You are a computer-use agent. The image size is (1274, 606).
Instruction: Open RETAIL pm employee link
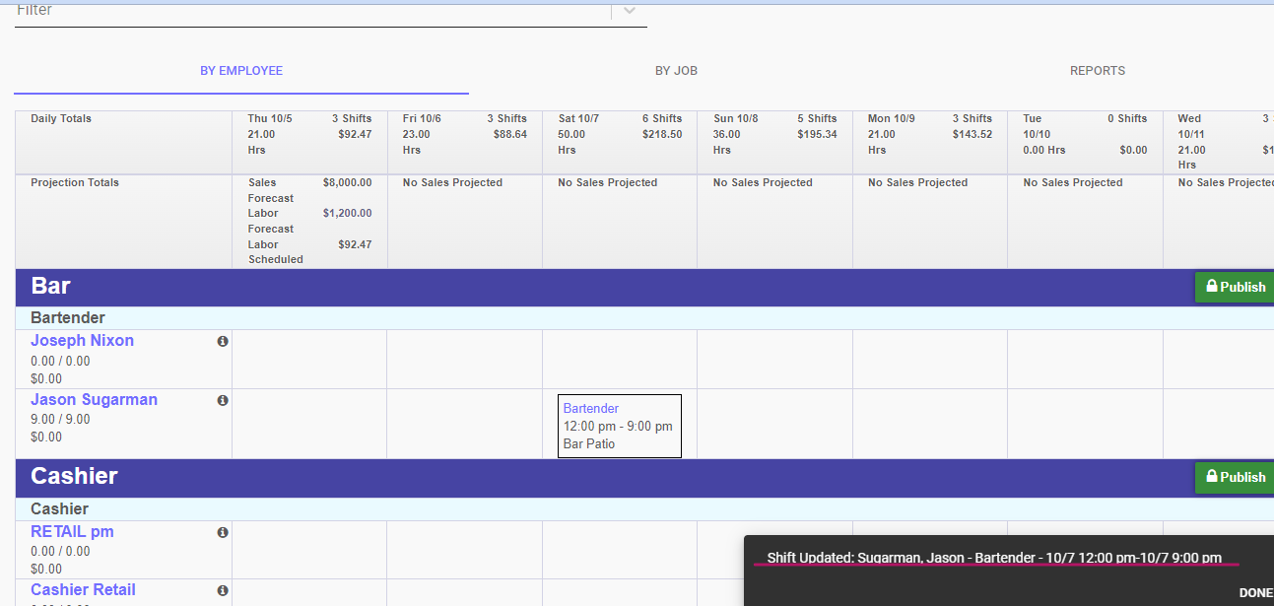click(72, 532)
